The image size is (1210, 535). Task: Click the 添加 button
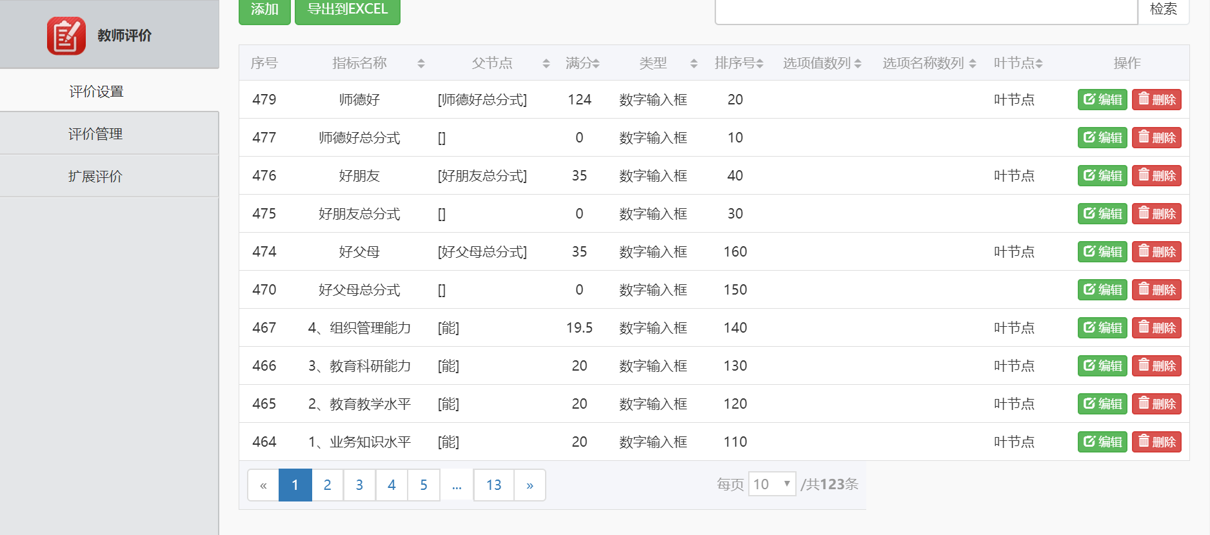[x=264, y=10]
